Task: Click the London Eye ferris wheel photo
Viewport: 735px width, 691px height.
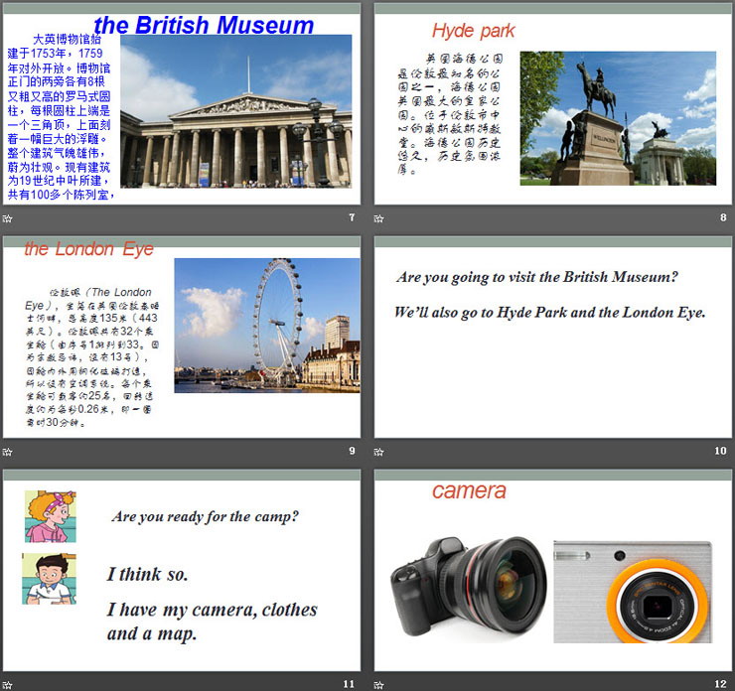Action: (x=267, y=326)
